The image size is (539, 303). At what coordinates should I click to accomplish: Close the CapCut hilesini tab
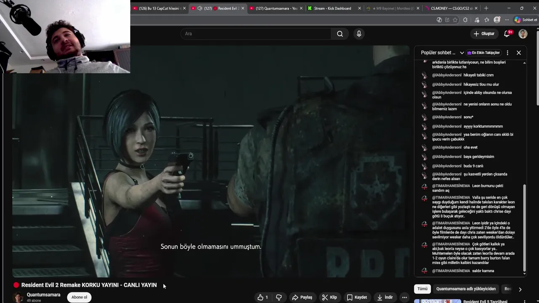(184, 8)
